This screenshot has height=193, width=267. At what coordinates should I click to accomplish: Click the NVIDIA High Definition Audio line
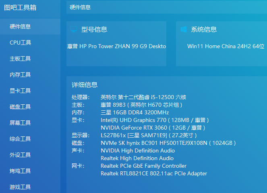[138, 150]
